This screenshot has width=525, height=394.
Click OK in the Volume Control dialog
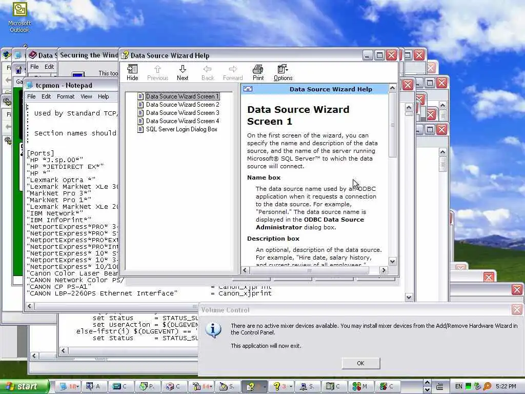(360, 363)
